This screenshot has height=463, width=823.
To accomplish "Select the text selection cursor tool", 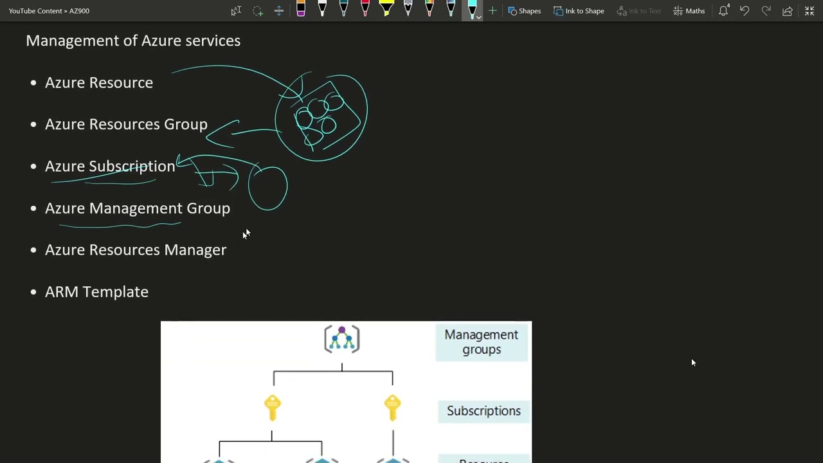I will pyautogui.click(x=236, y=11).
